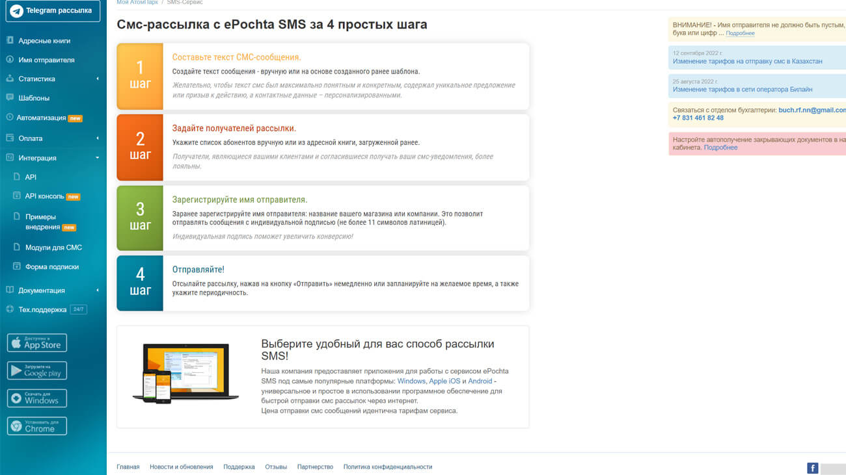846x475 pixels.
Task: Click the Имя отправителя sidebar icon
Action: click(10, 60)
